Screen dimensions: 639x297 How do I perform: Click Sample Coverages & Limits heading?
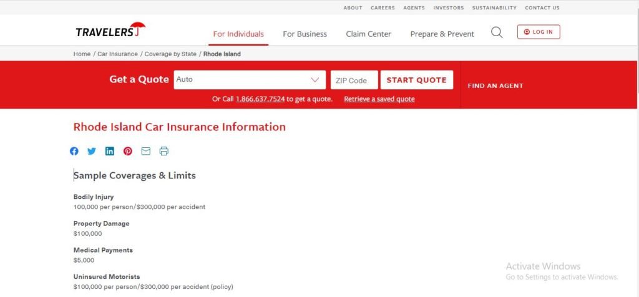135,175
